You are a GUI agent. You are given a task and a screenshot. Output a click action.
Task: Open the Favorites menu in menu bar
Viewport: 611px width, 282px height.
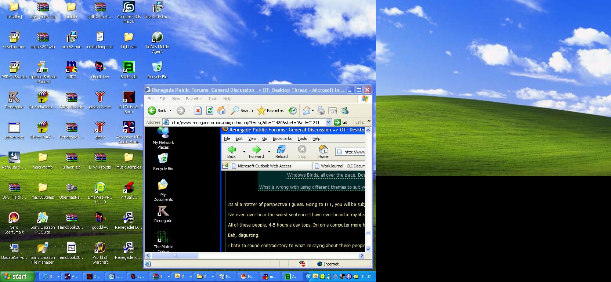tap(194, 99)
